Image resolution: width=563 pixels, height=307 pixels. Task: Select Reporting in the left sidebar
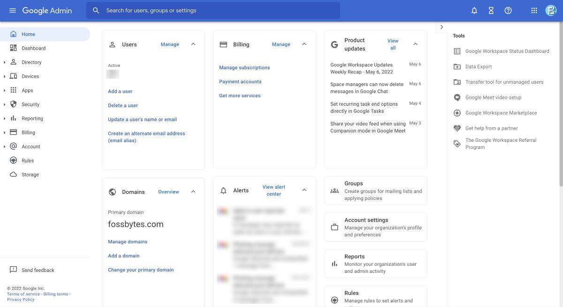(x=32, y=118)
